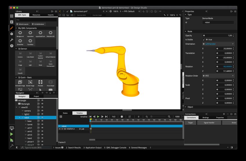Toggle visibility eye for view3D item
Image resolution: width=246 pixels, height=161 pixels.
pos(42,107)
